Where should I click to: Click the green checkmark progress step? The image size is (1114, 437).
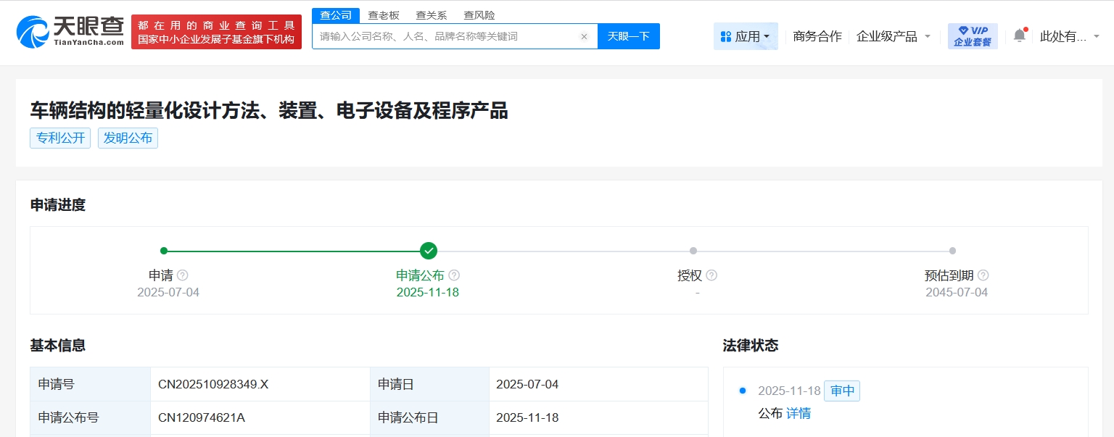(429, 251)
